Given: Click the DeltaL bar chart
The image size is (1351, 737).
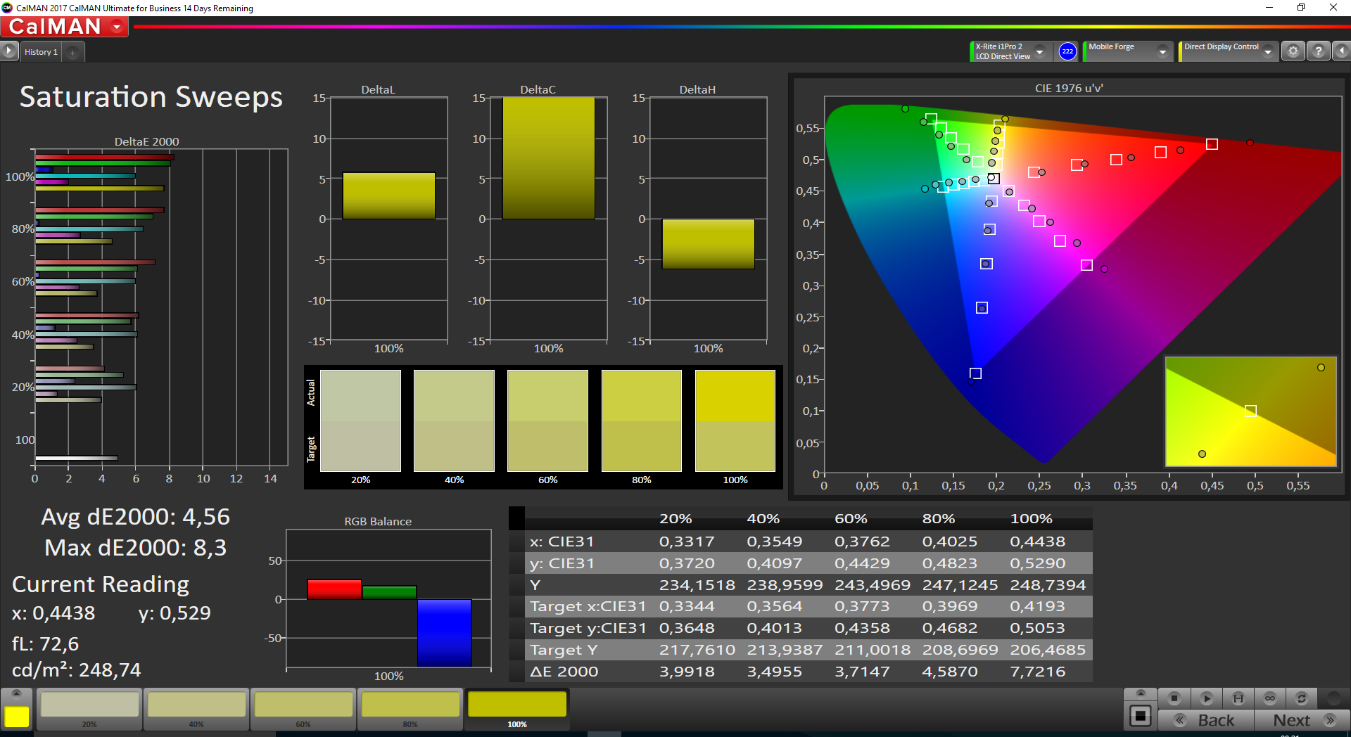Looking at the screenshot, I should (388, 218).
